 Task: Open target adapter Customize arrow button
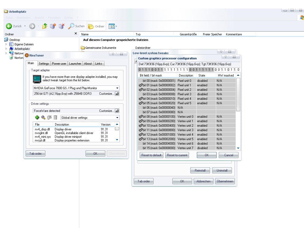click(x=117, y=94)
